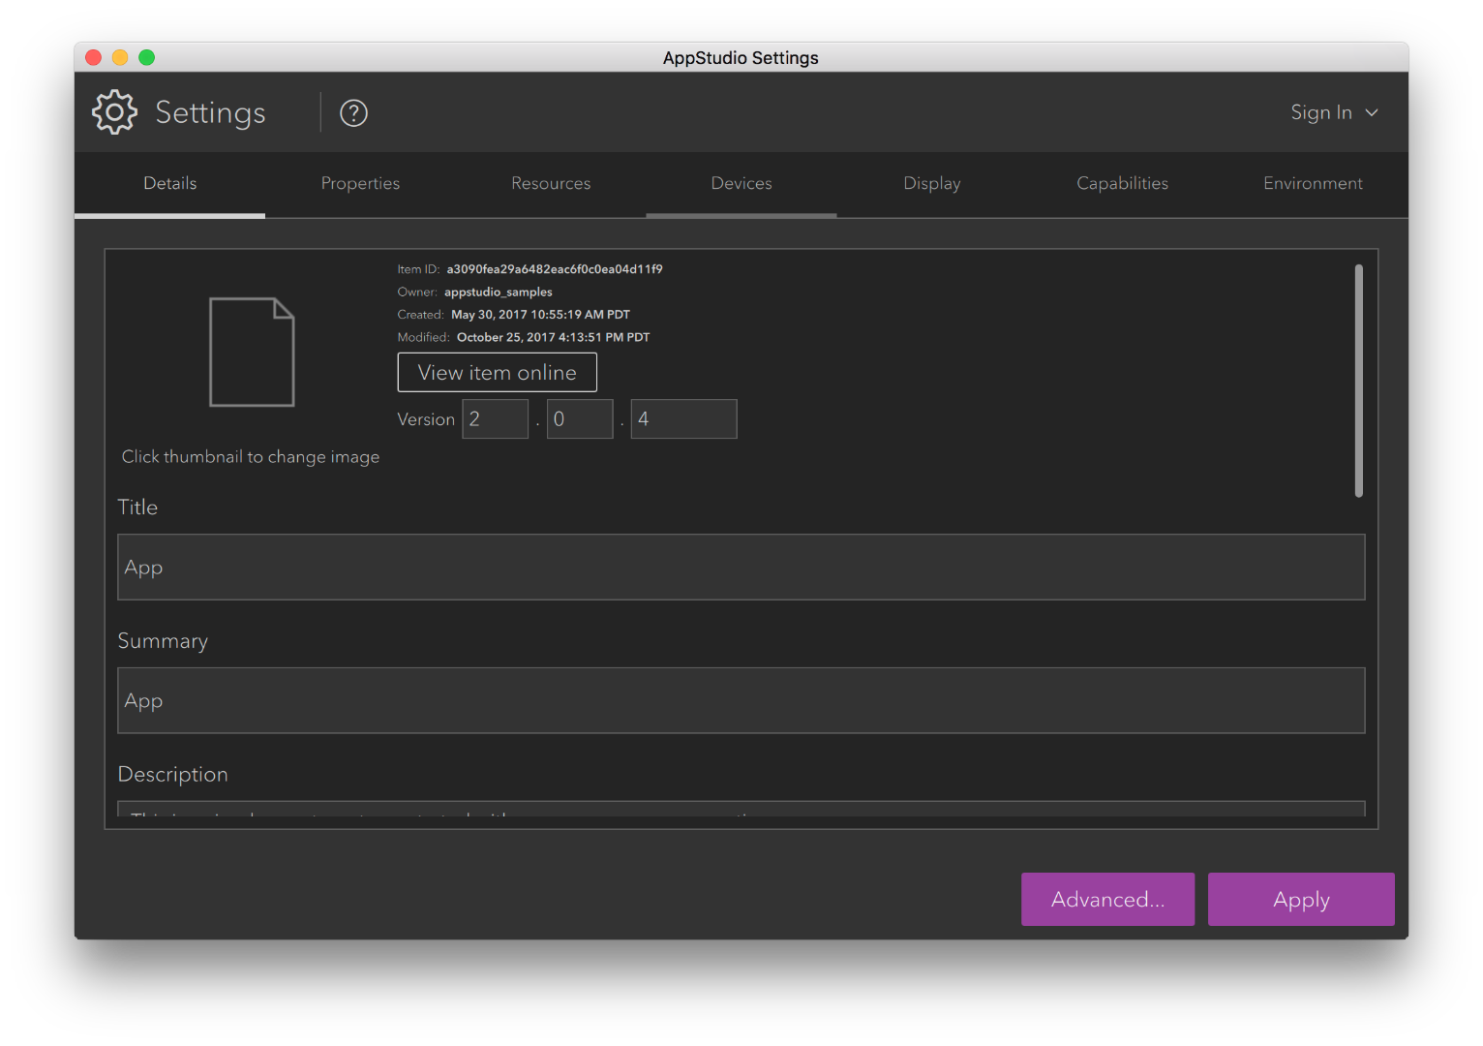
Task: Open the Advanced... settings button
Action: click(x=1108, y=900)
